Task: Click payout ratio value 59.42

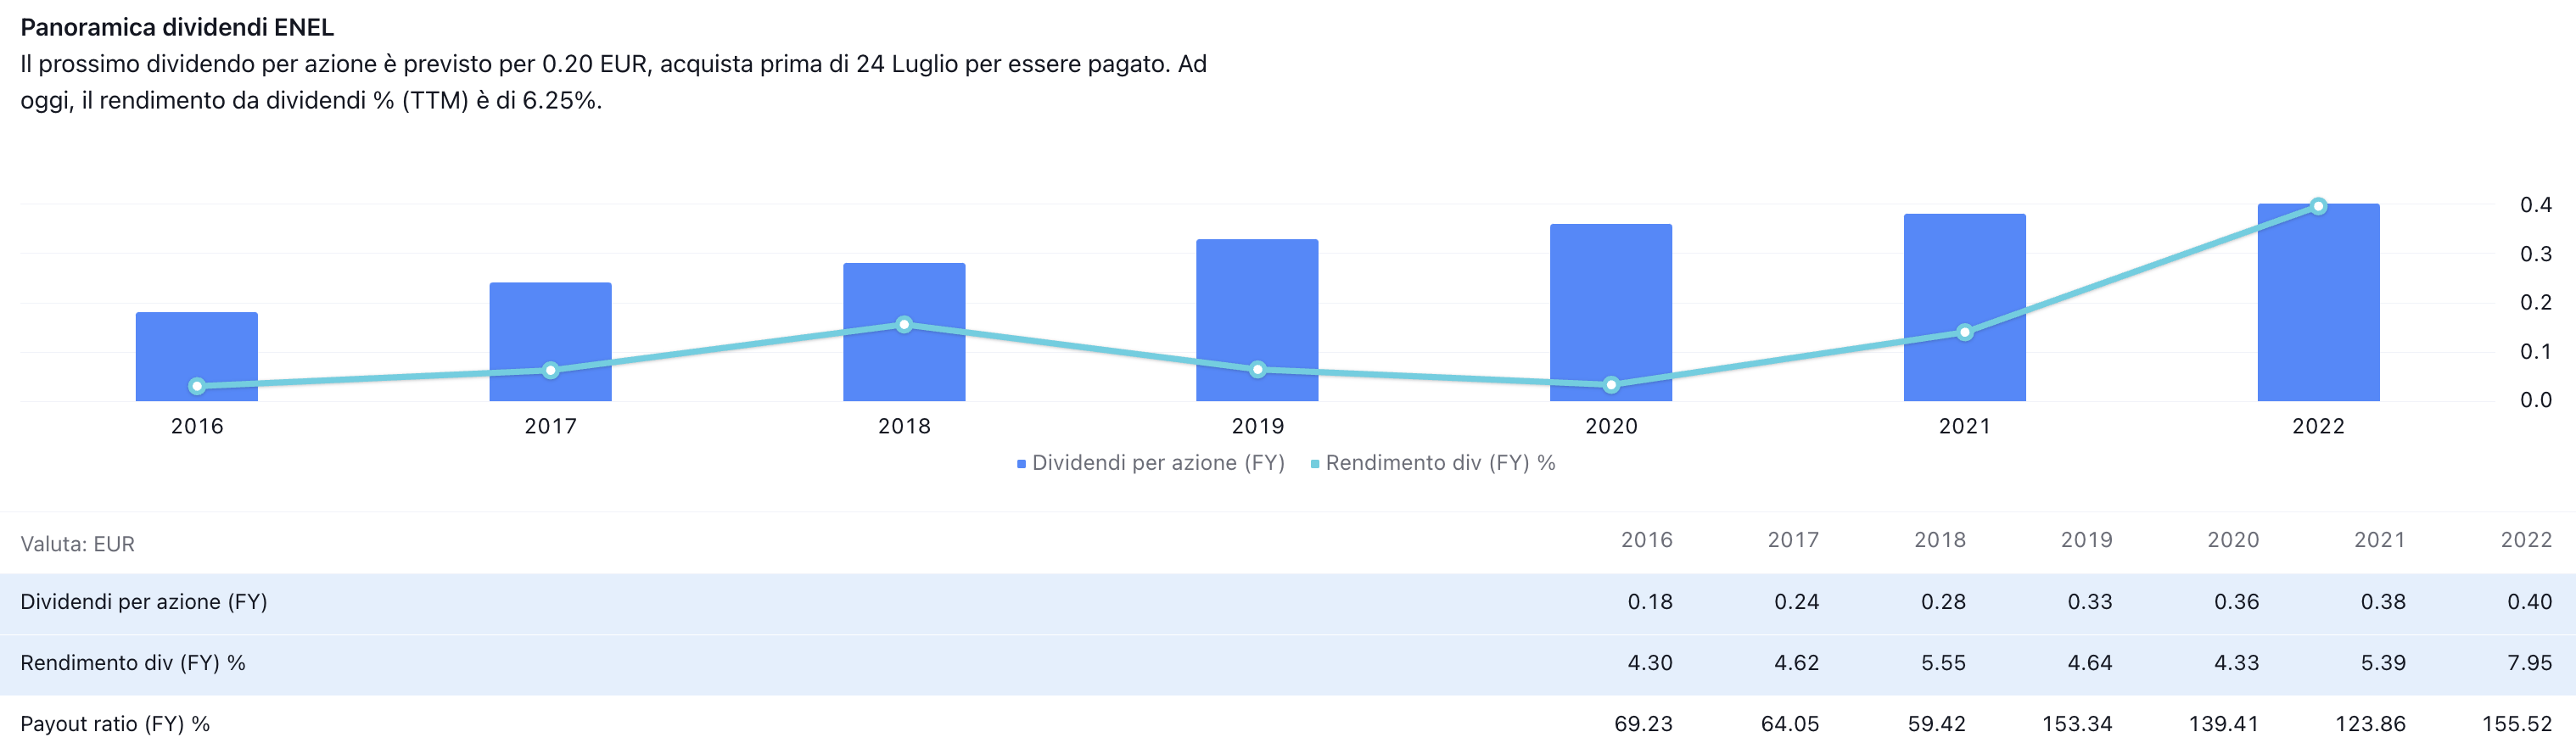Action: (1936, 724)
